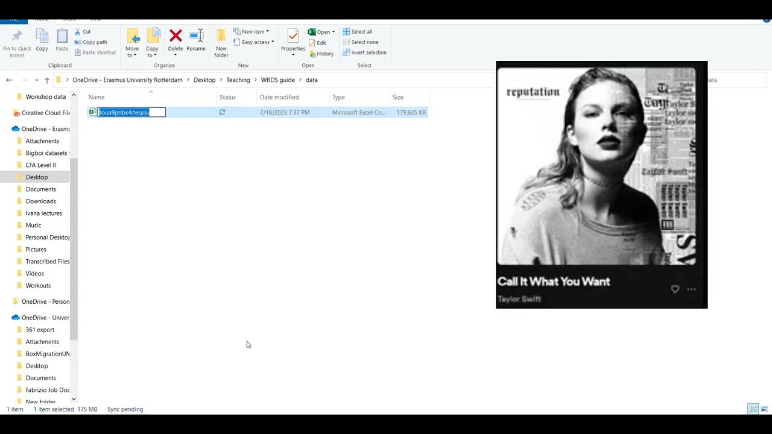
Task: Click the Teaching breadcrumb
Action: pyautogui.click(x=238, y=80)
